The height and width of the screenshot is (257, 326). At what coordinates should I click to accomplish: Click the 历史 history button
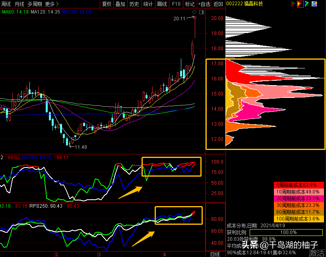[x=134, y=4]
